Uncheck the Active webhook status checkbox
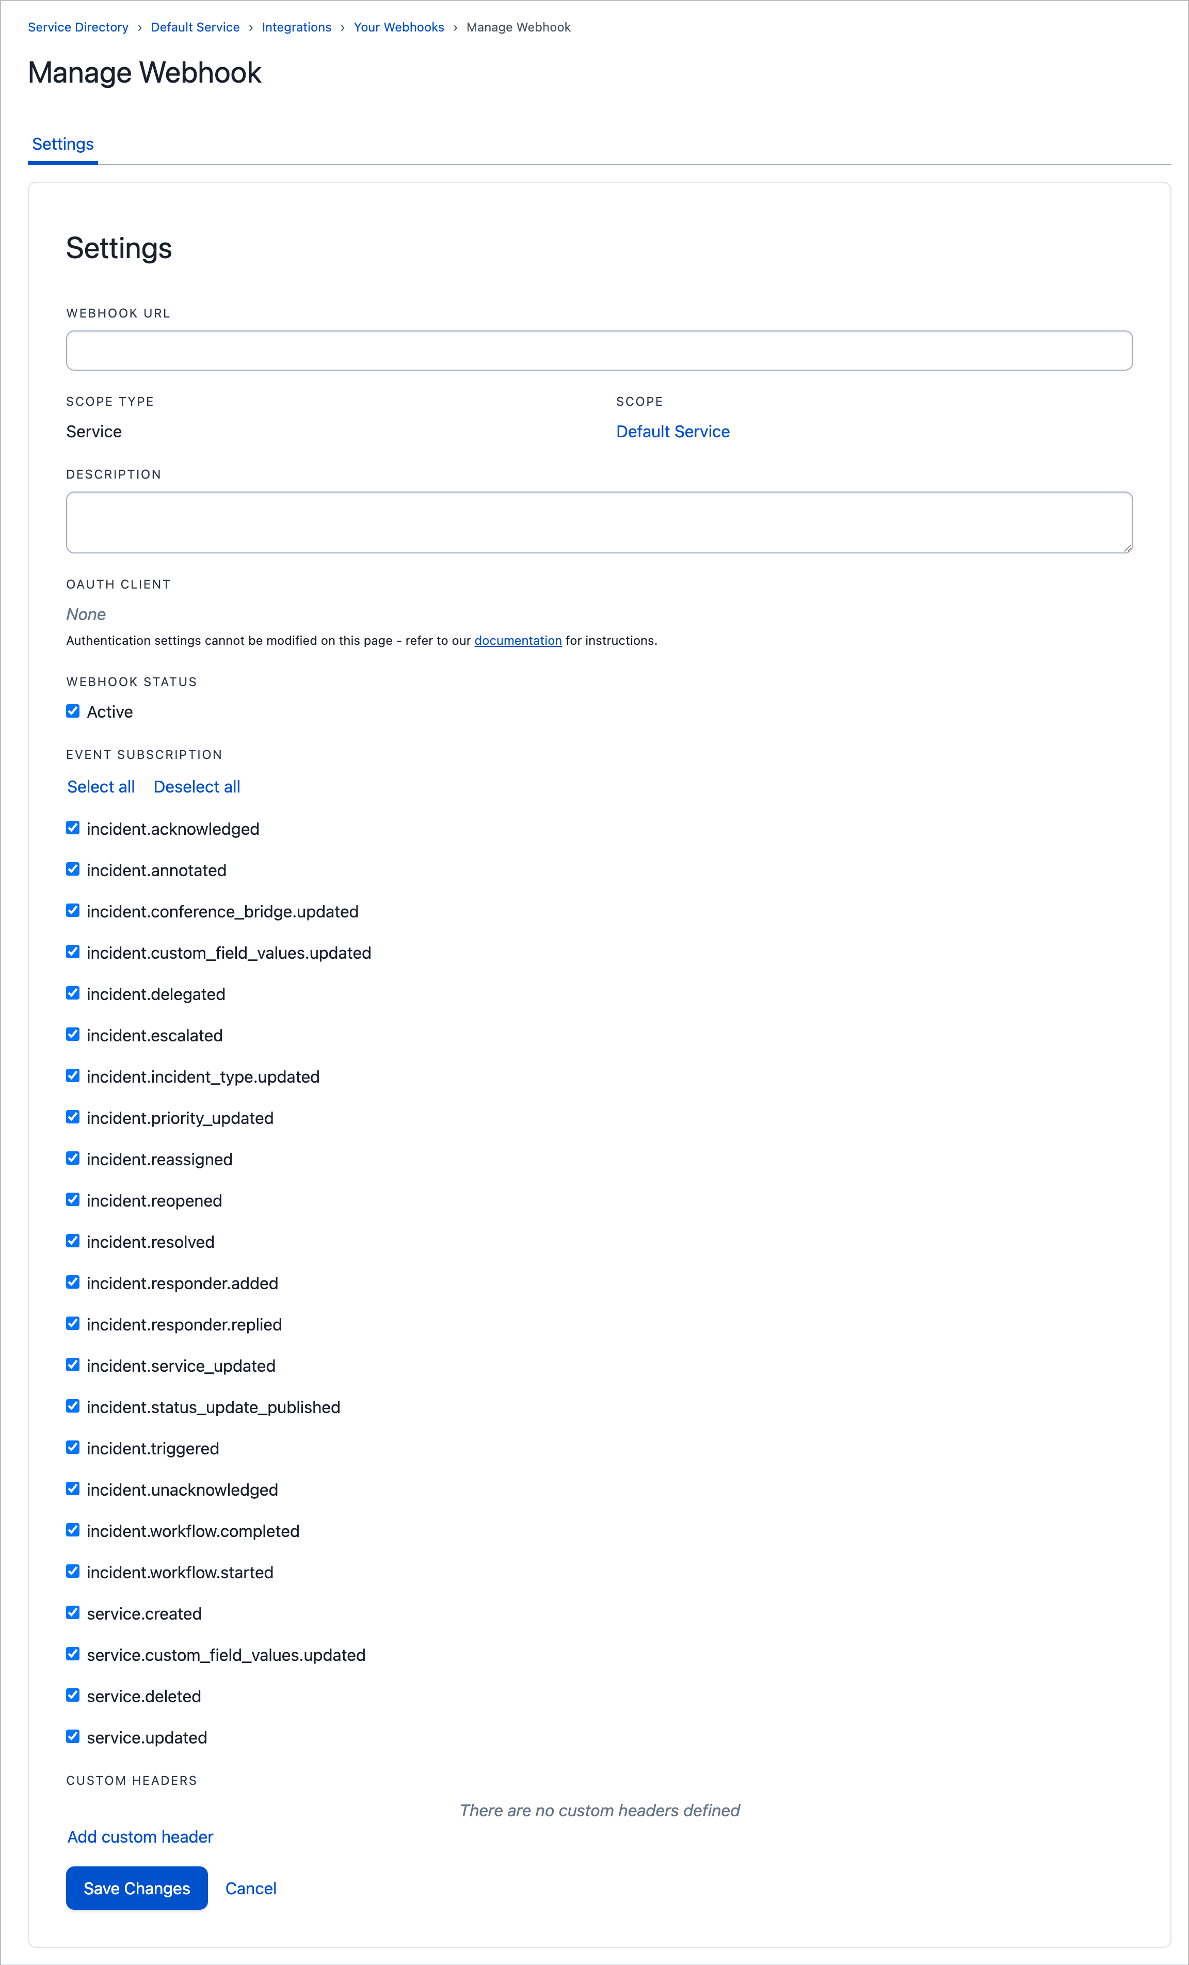Viewport: 1189px width, 1965px height. [x=73, y=710]
